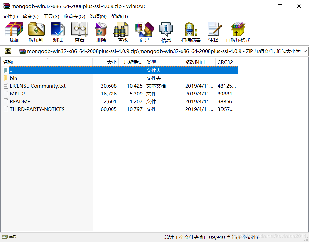Open the 文件(F) menu

pos(10,16)
